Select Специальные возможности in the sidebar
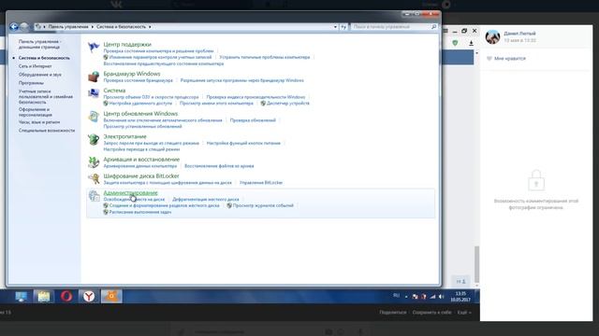This screenshot has height=336, width=599. pos(47,131)
